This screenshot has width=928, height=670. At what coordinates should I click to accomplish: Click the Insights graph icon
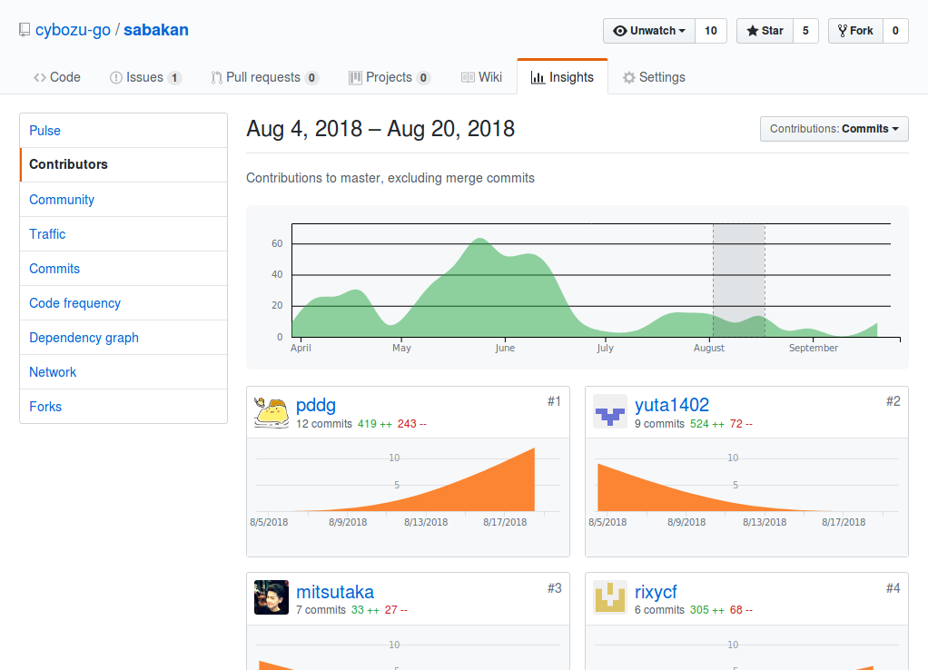(538, 77)
